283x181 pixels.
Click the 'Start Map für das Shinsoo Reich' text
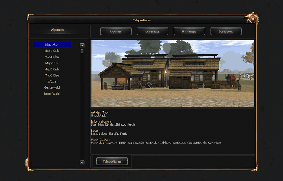(113, 124)
